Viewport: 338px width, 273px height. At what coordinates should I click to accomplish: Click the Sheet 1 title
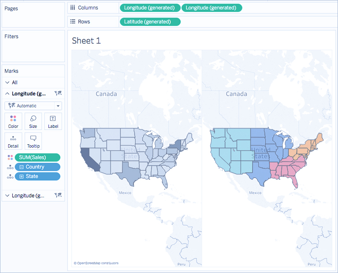point(86,40)
